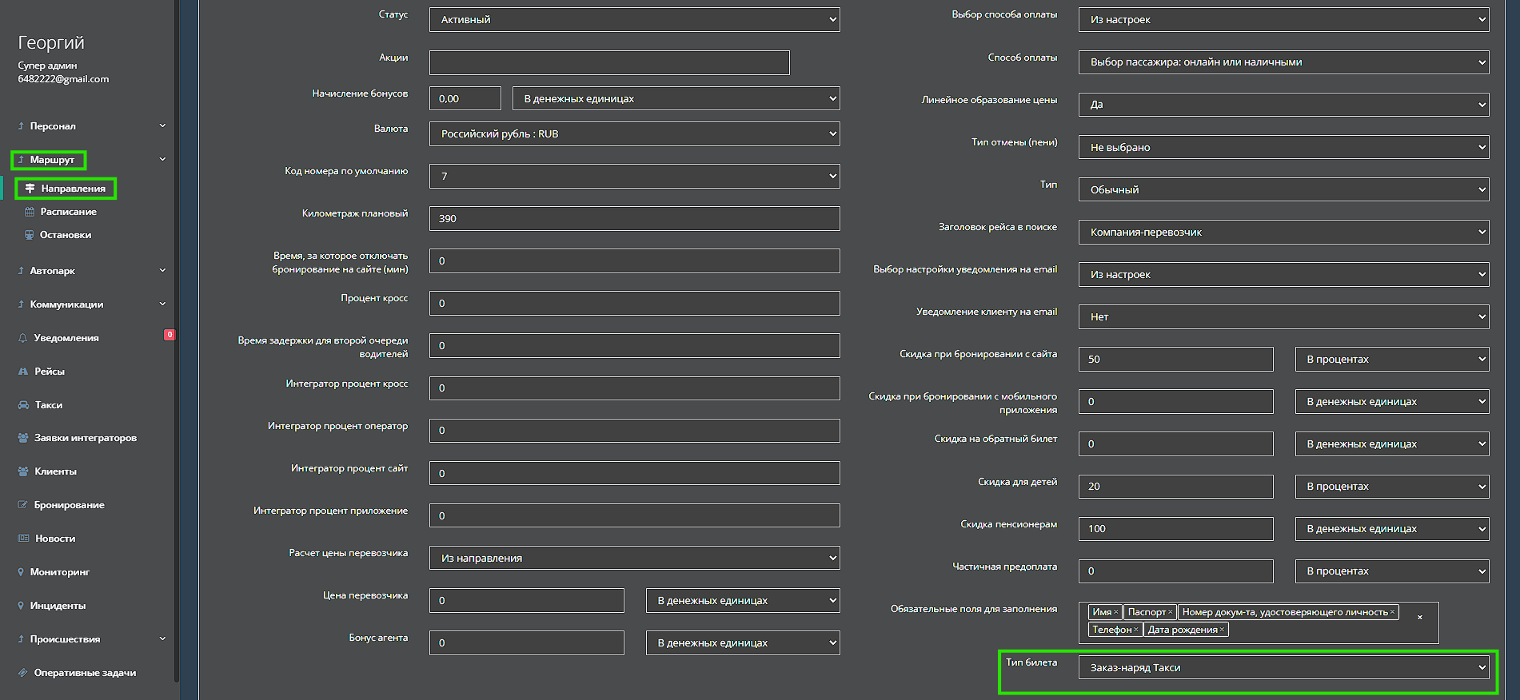Open the Валюта currency dropdown

click(x=634, y=134)
